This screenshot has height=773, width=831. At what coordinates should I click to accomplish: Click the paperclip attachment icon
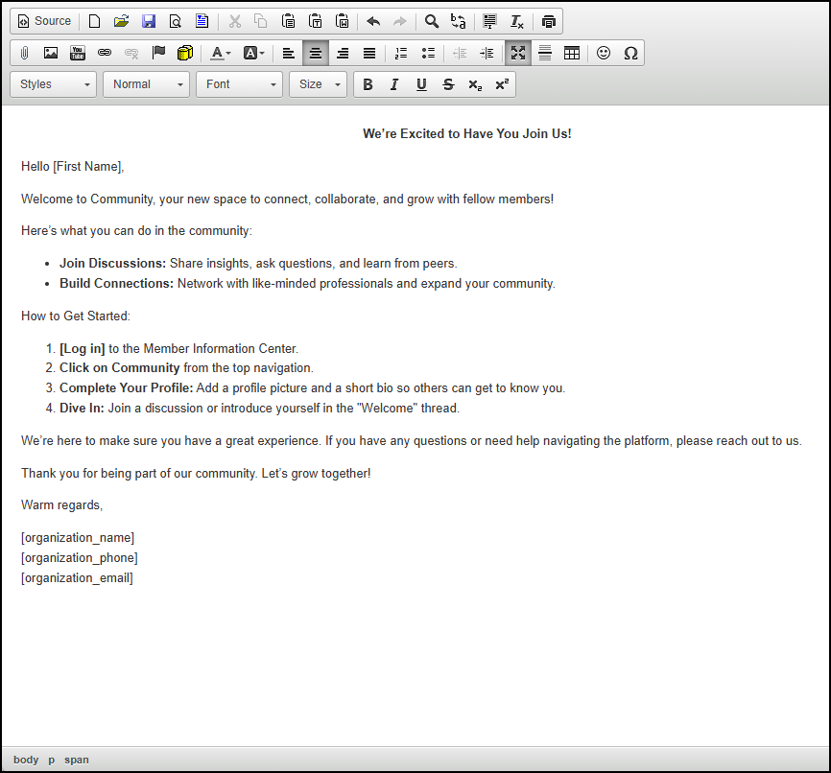(24, 53)
